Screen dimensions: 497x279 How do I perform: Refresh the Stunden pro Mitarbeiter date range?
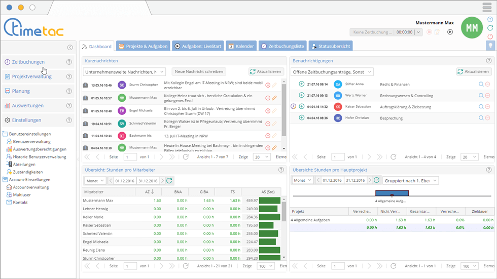click(169, 181)
